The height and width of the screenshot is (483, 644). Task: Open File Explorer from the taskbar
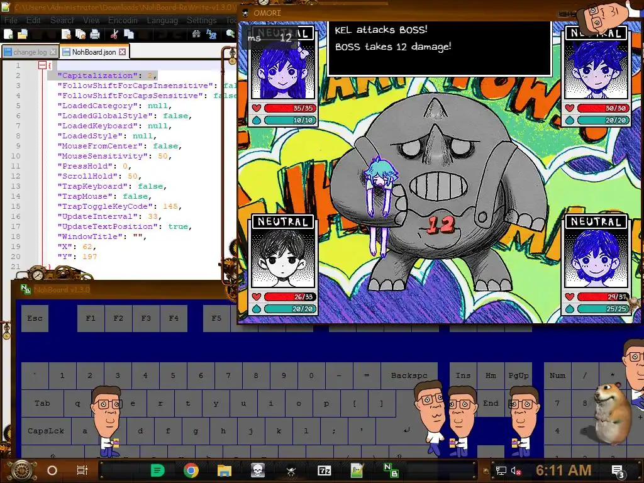[x=225, y=470]
